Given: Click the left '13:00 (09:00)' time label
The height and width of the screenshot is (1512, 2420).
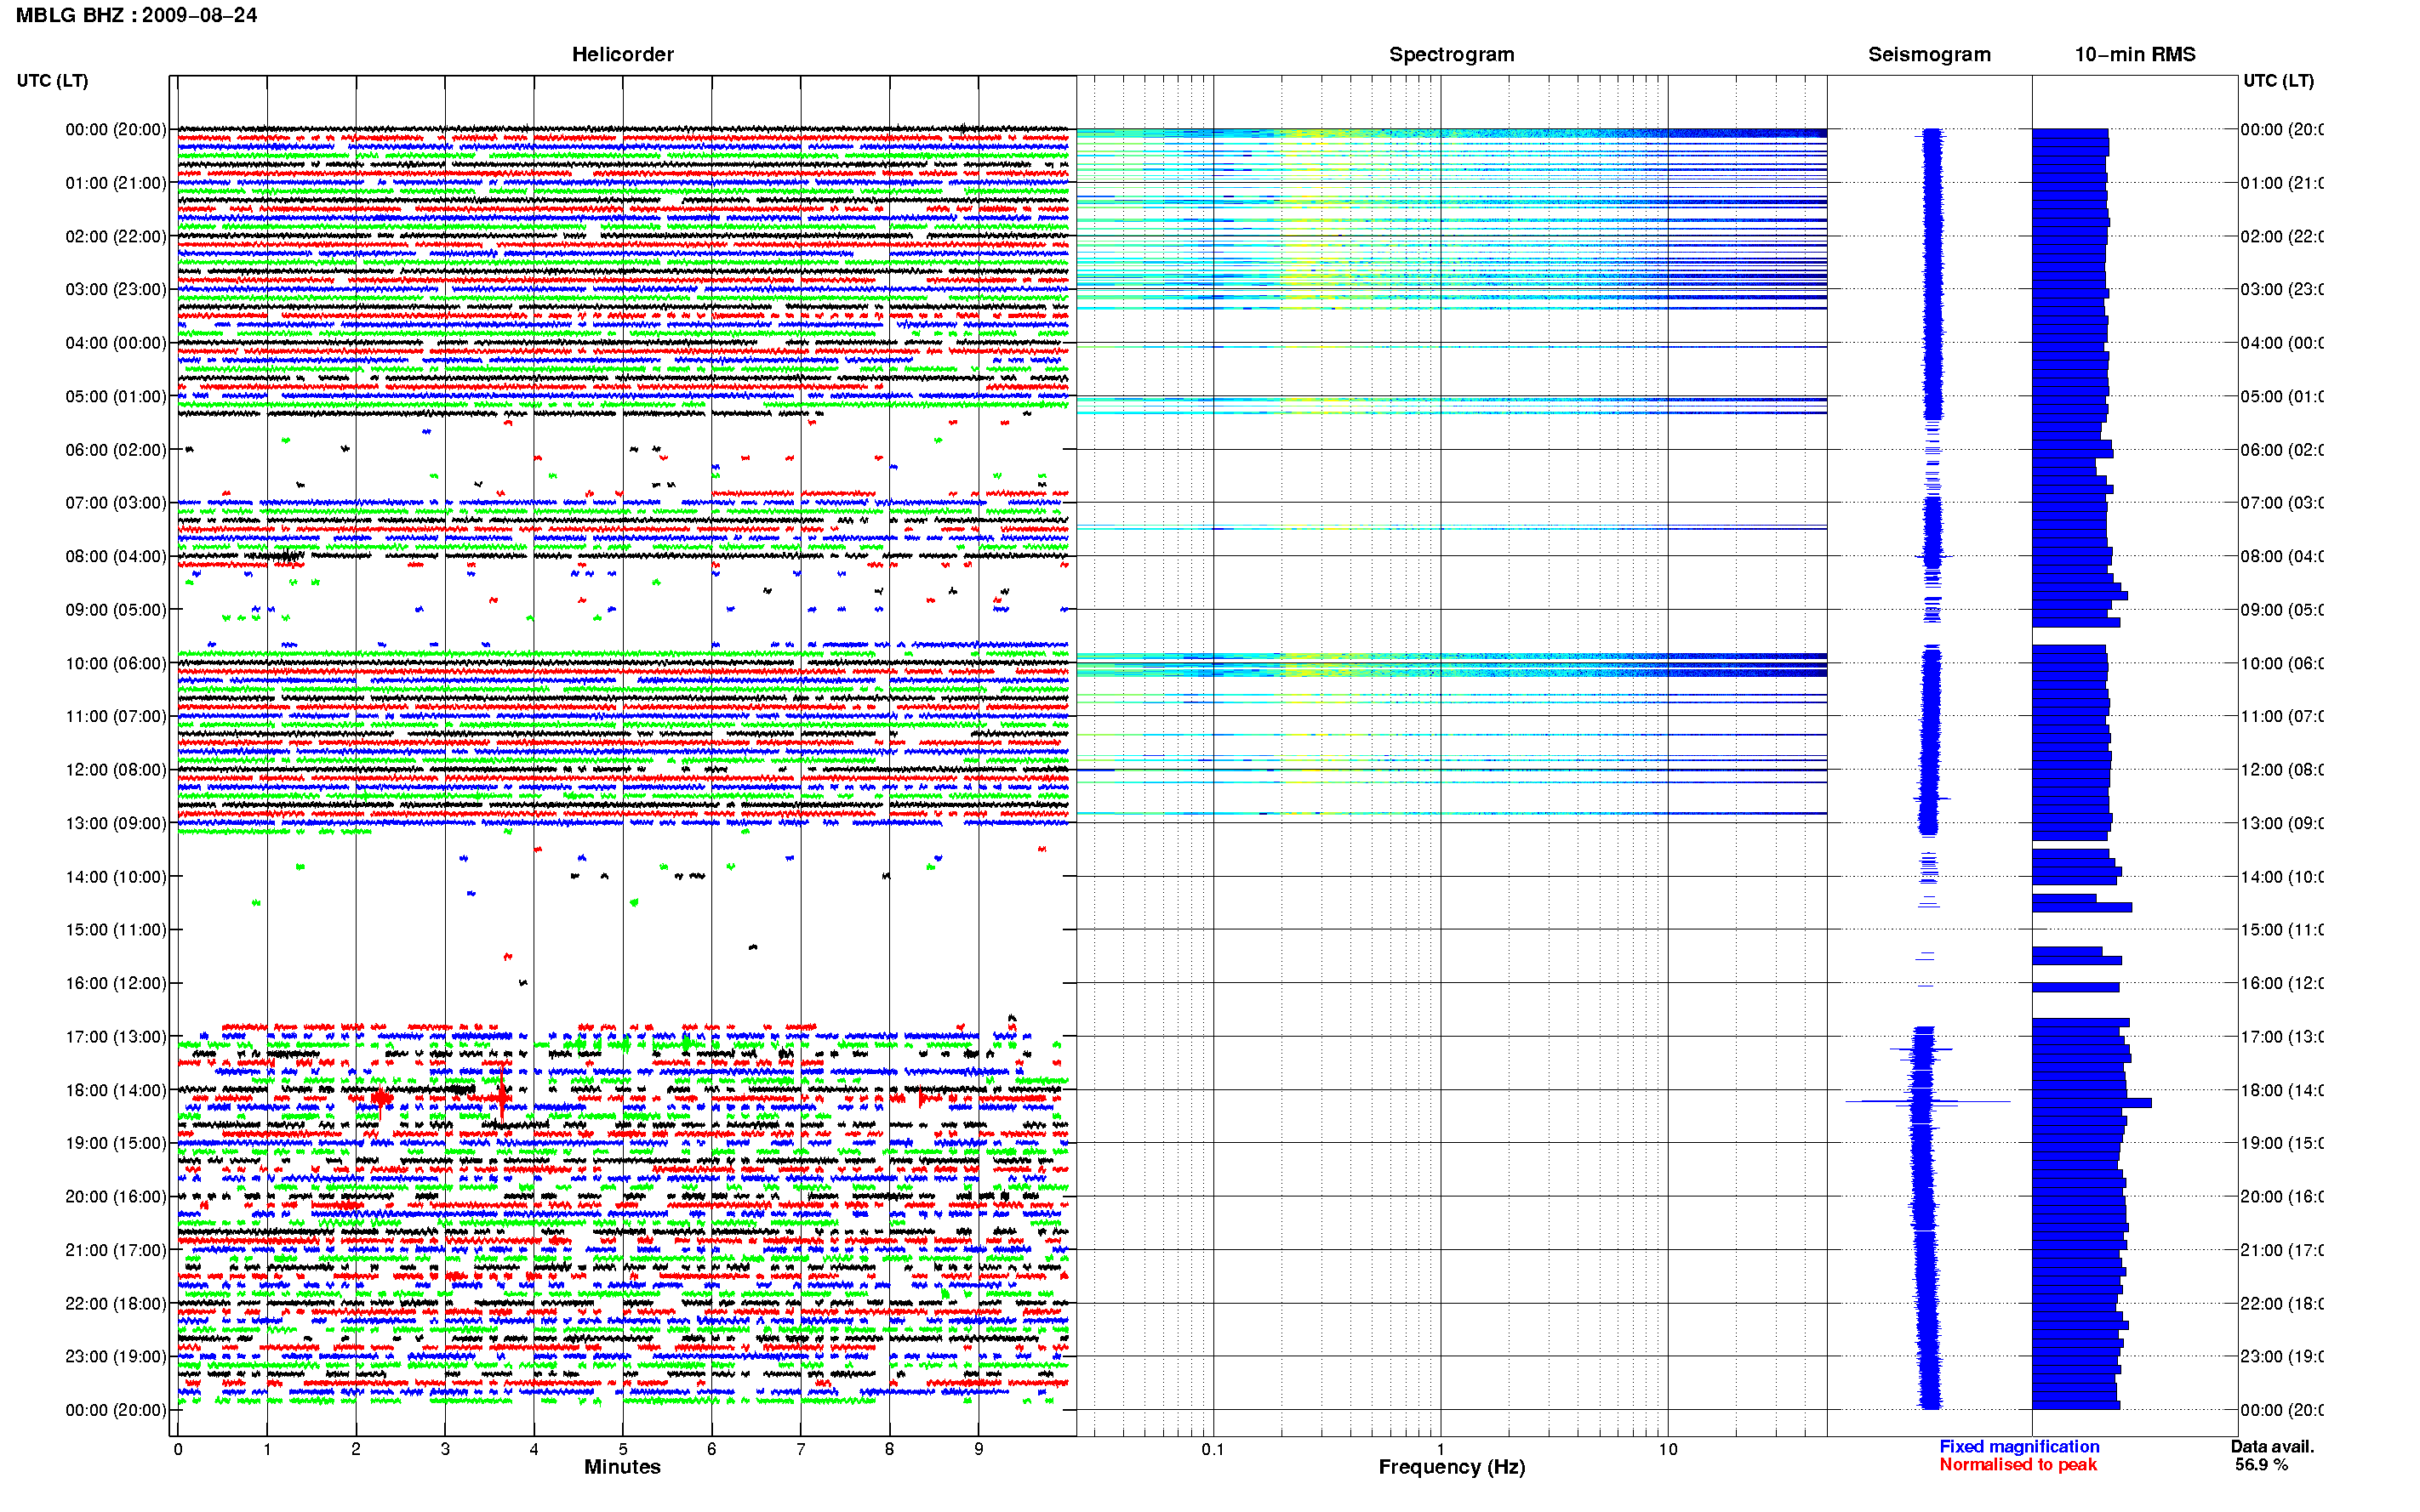Looking at the screenshot, I should click(x=116, y=823).
